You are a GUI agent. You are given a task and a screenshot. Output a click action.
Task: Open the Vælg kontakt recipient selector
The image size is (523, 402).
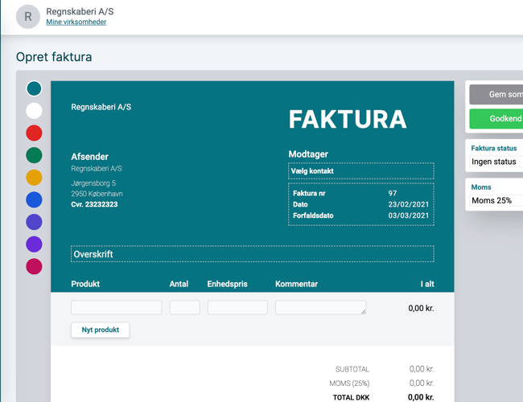360,171
